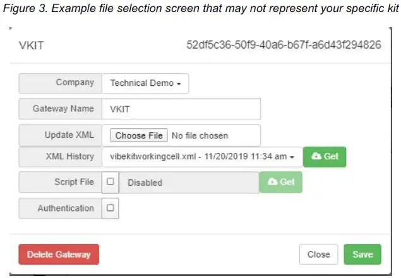Enable the Script File checkbox
This screenshot has width=401, height=278.
pos(110,182)
